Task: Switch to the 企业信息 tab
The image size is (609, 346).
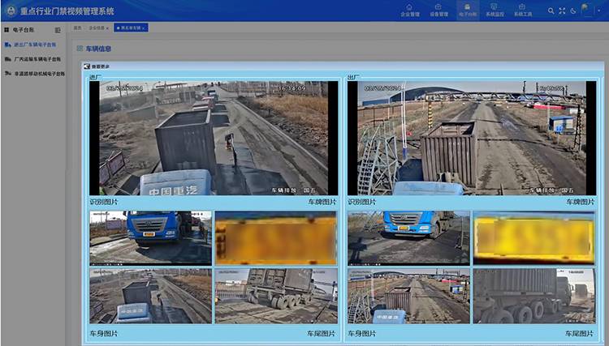Action: (x=96, y=28)
